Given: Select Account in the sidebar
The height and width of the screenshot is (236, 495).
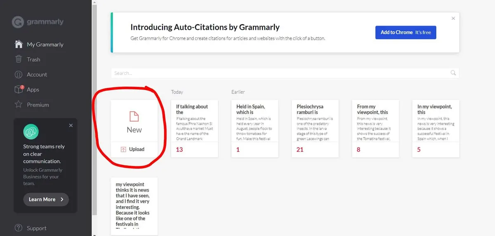Looking at the screenshot, I should [x=37, y=74].
